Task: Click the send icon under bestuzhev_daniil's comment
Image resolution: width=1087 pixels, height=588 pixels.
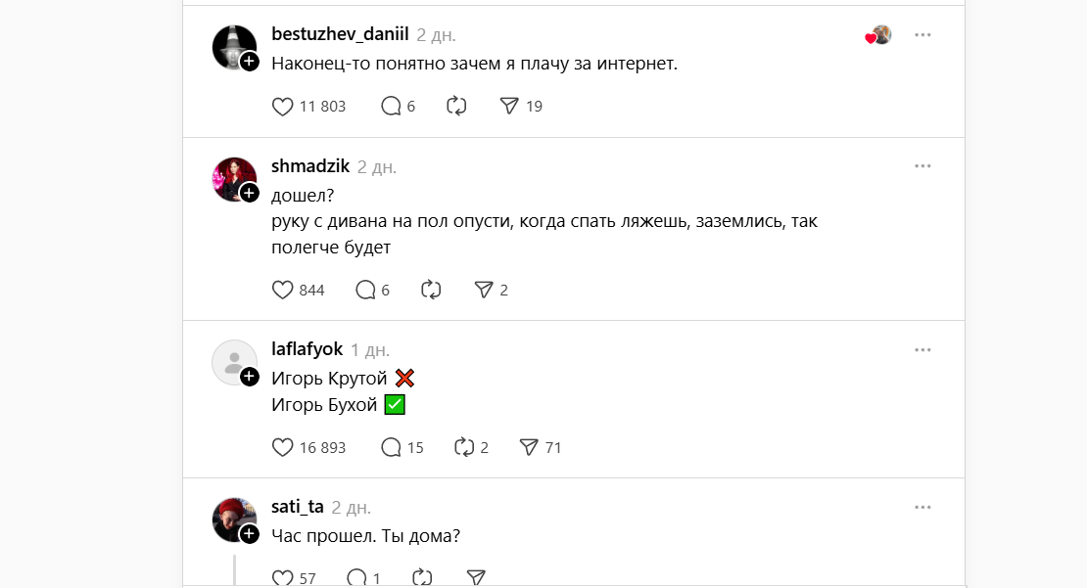Action: point(511,106)
